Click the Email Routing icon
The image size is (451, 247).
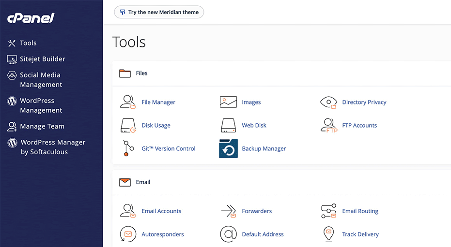pos(328,211)
